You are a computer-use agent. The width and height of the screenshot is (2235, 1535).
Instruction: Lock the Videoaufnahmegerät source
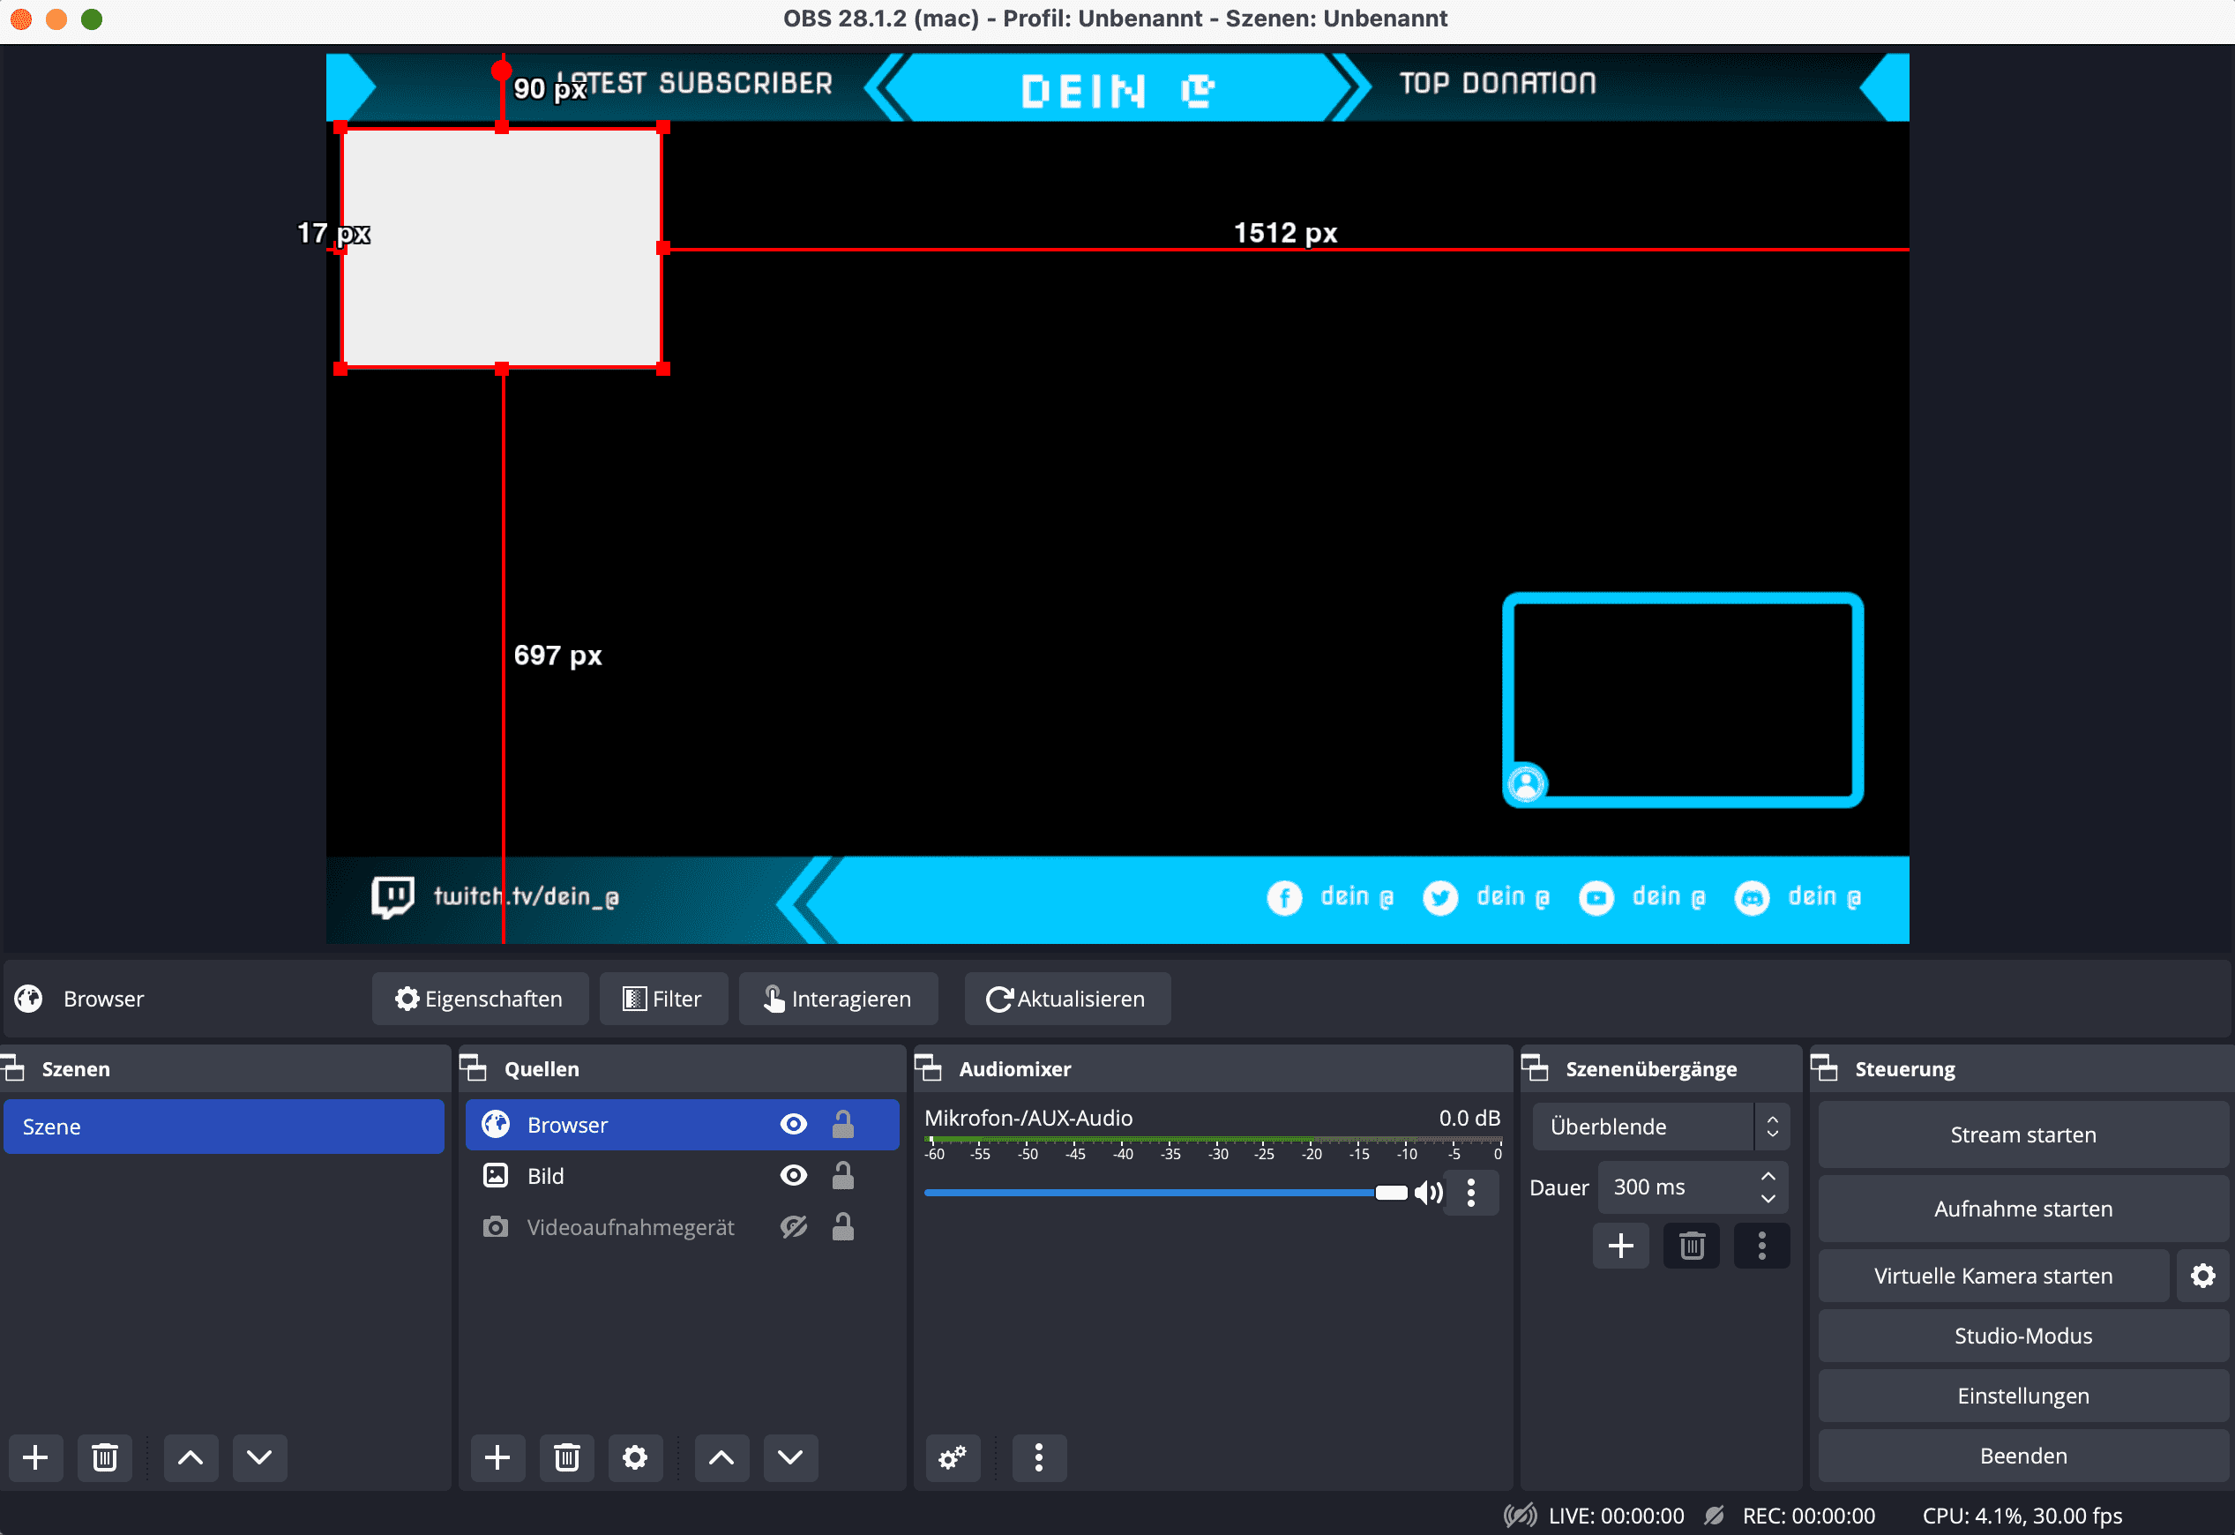click(x=842, y=1226)
